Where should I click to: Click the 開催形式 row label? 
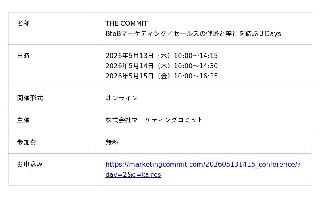pos(30,98)
